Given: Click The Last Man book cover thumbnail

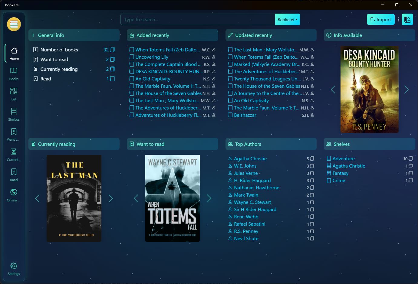Looking at the screenshot, I should [74, 198].
